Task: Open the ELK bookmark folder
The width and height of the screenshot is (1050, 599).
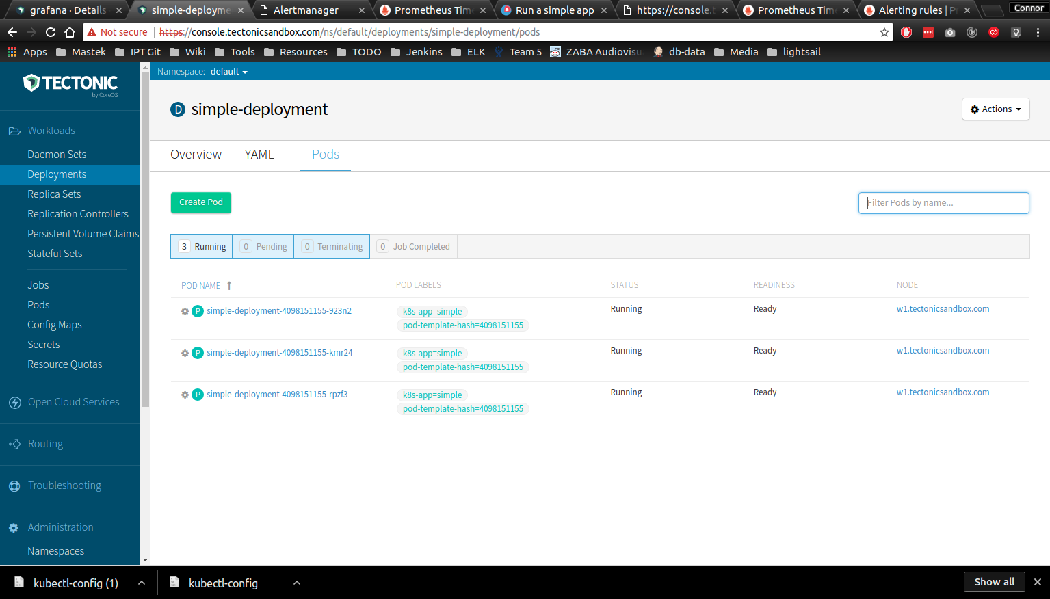Action: pos(469,52)
